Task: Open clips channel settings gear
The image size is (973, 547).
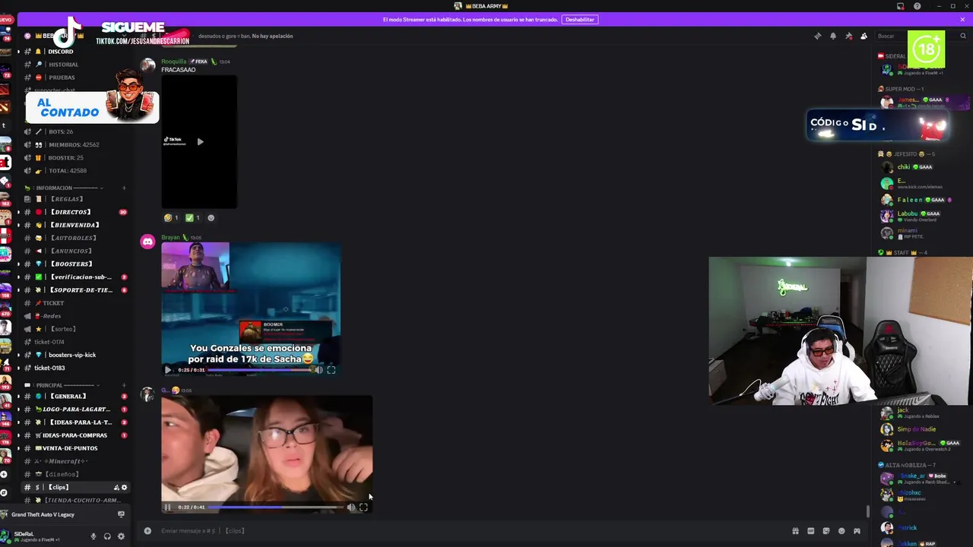Action: 125,488
